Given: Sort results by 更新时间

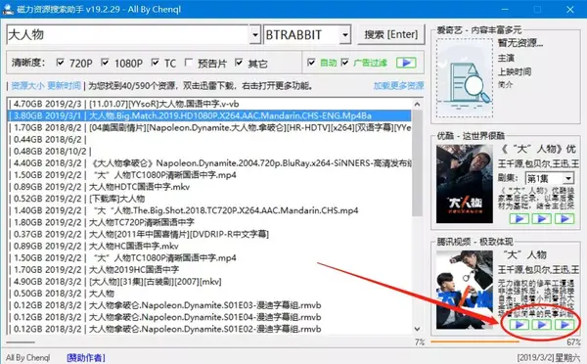Looking at the screenshot, I should [x=64, y=86].
